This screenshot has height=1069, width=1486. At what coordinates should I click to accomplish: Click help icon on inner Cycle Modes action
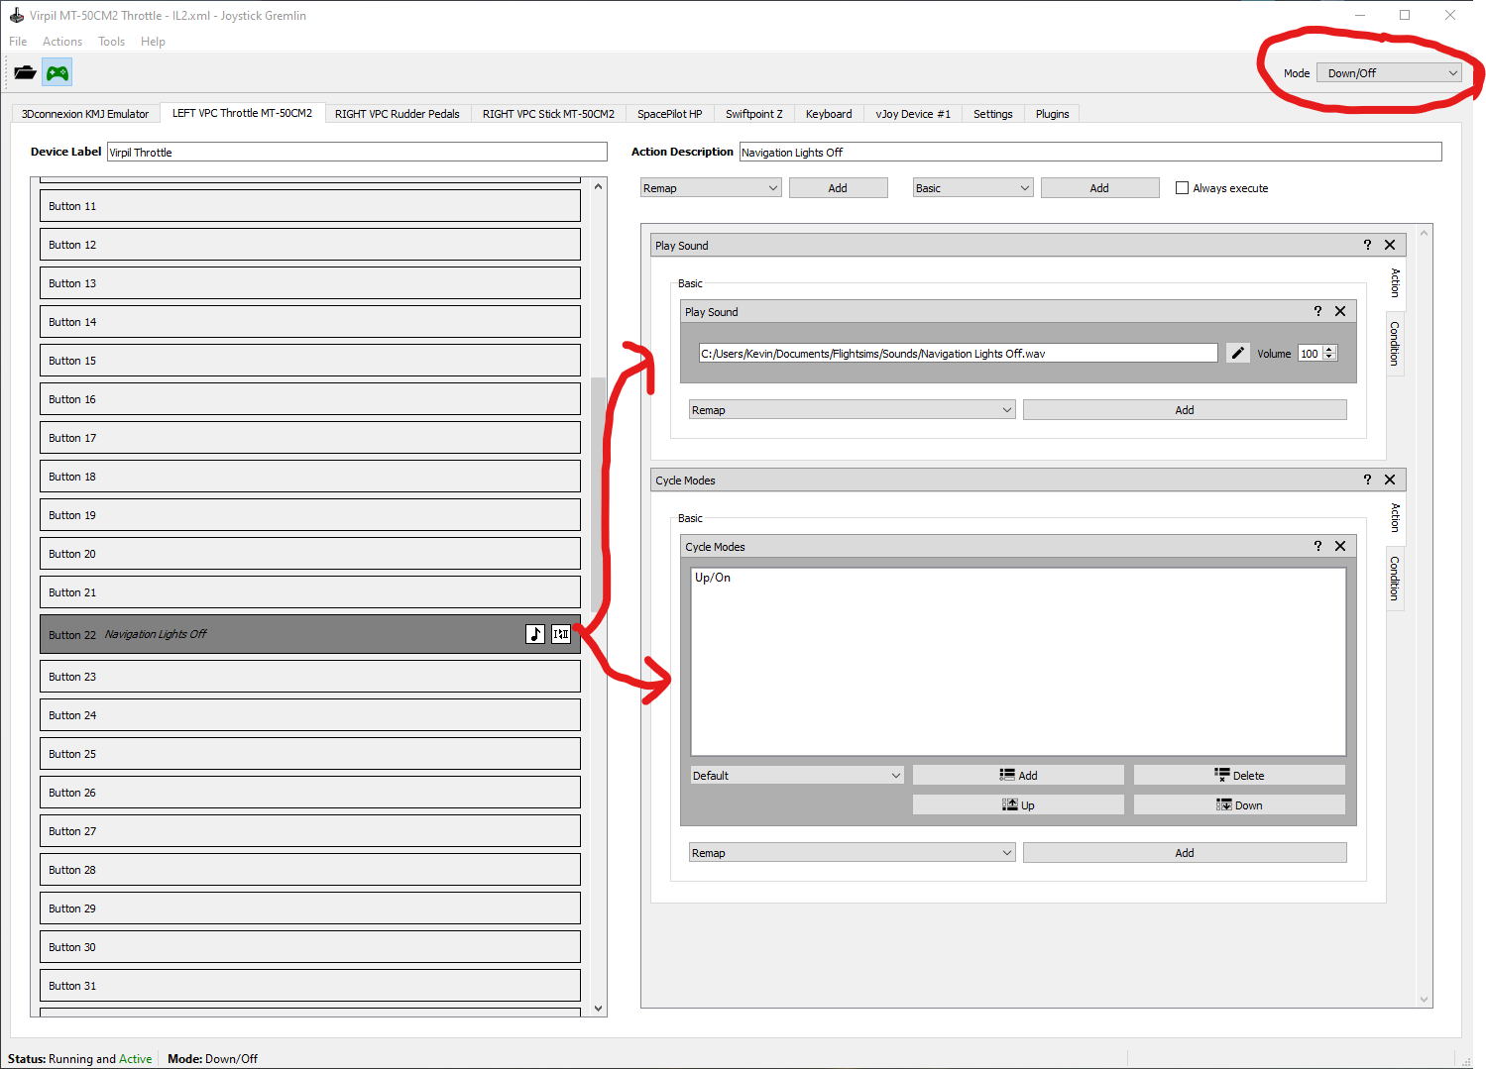coord(1317,546)
